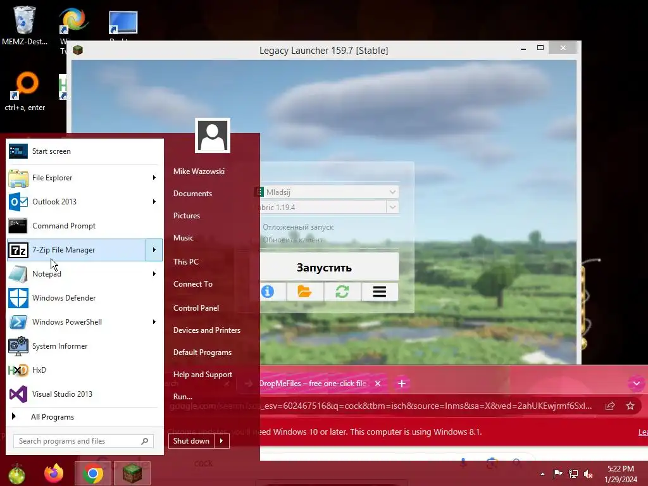Viewport: 648px width, 486px height.
Task: Click the Chrome share page icon
Action: coord(610,406)
